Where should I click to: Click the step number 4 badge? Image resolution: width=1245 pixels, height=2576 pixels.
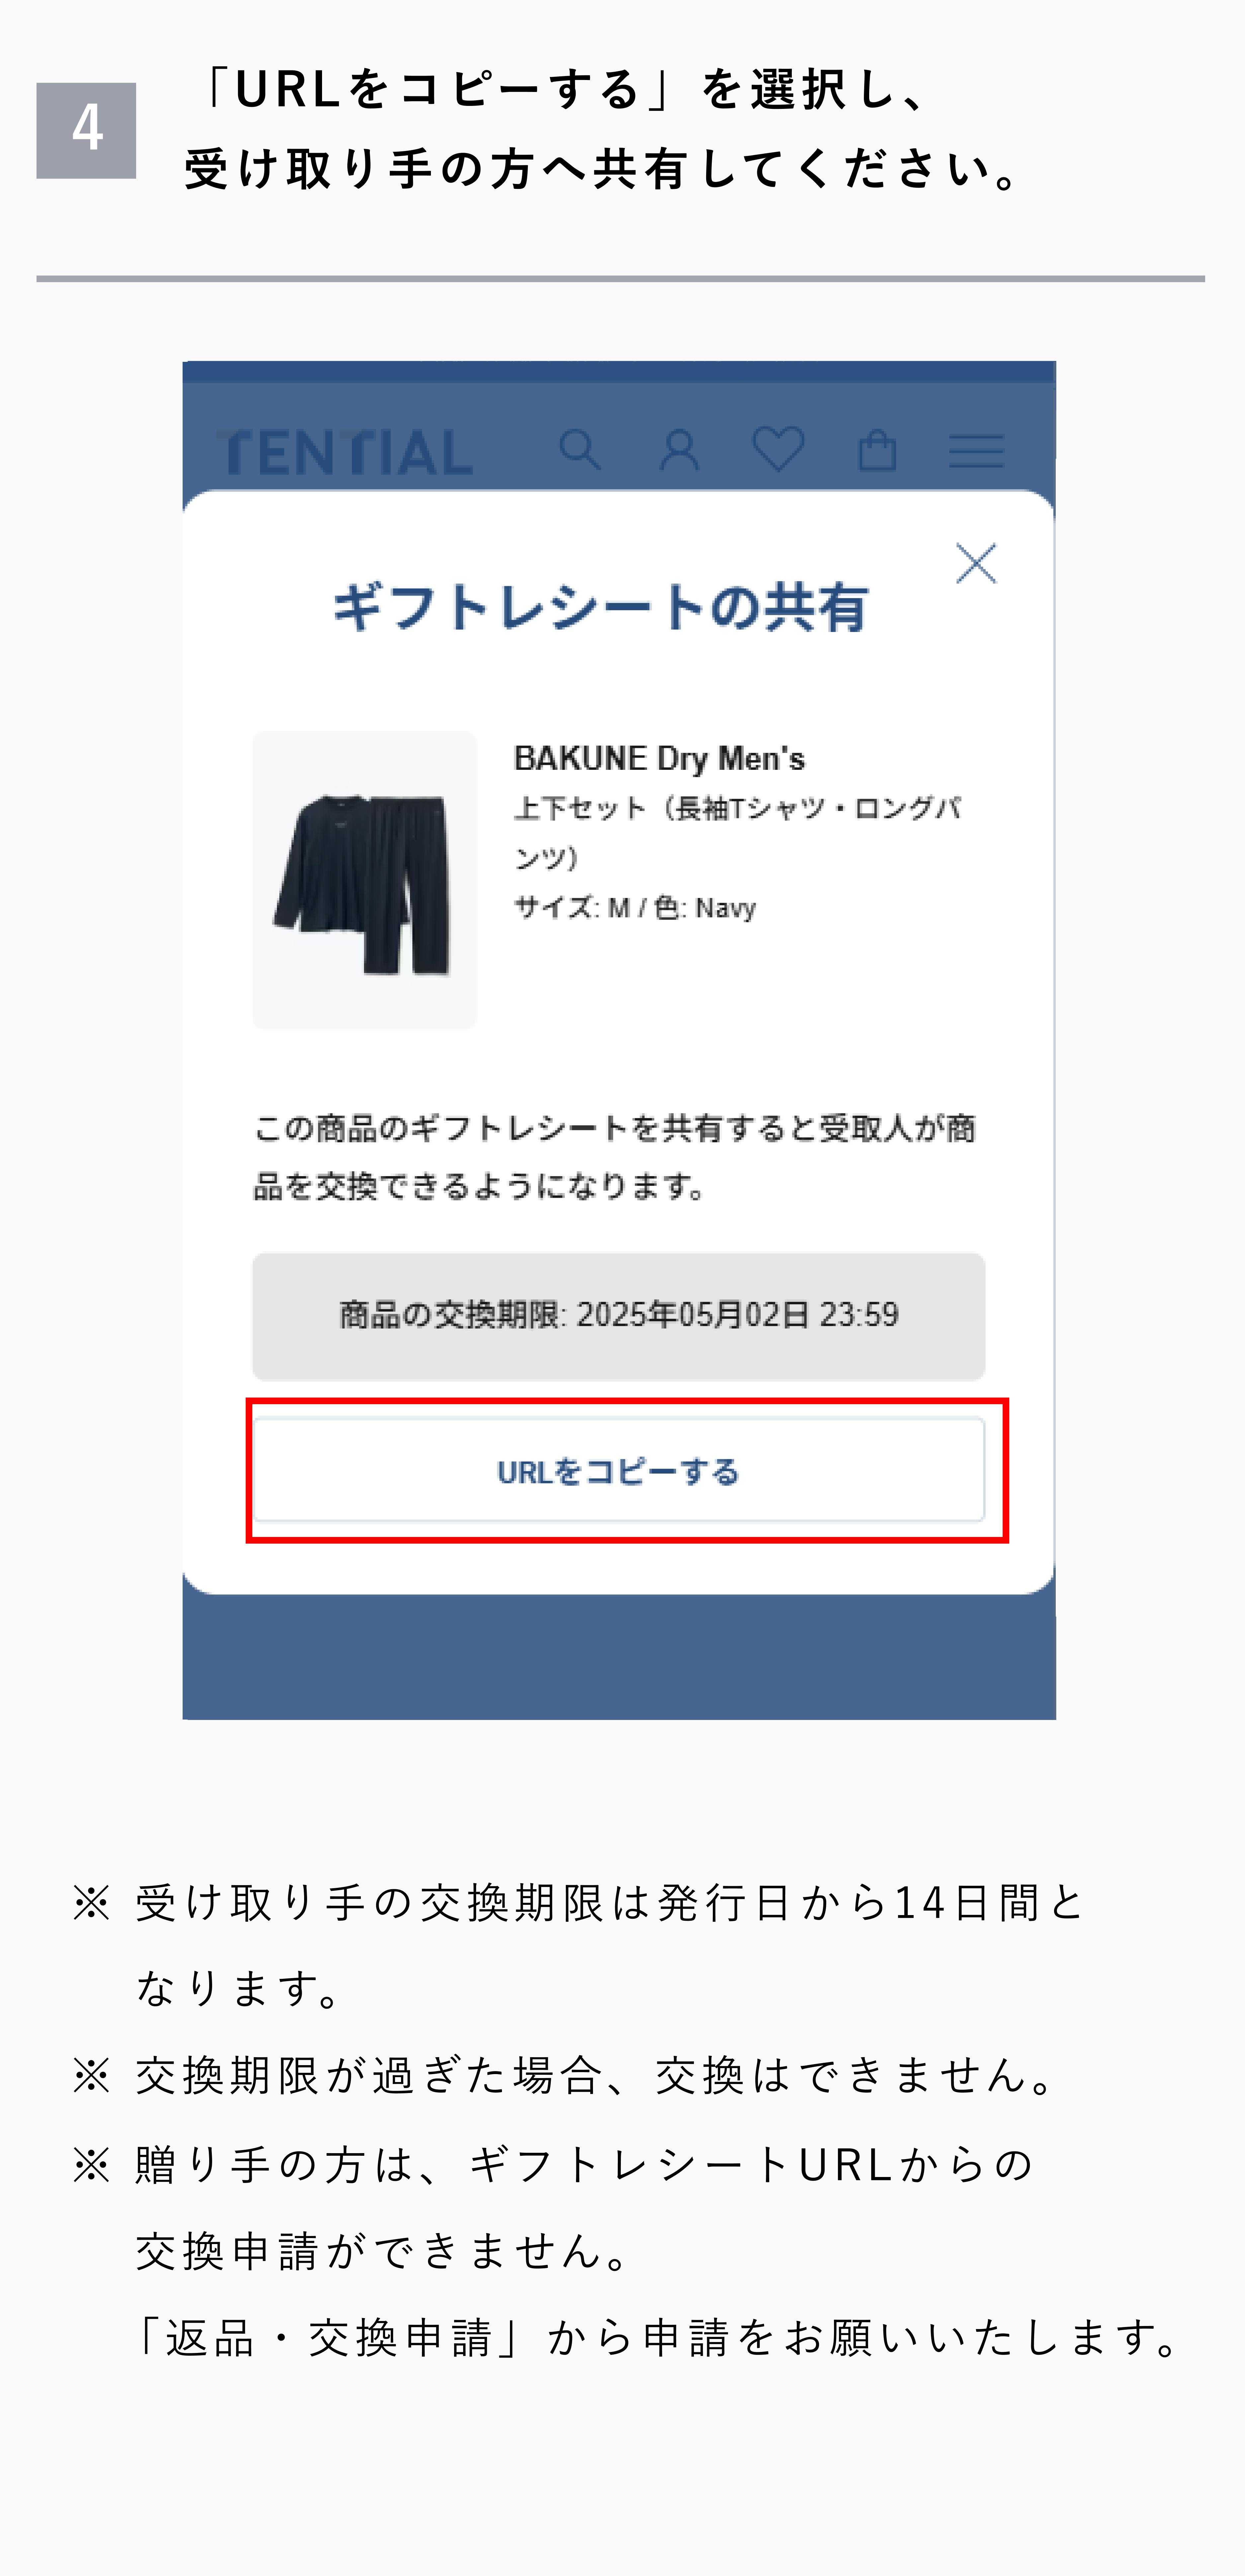86,130
